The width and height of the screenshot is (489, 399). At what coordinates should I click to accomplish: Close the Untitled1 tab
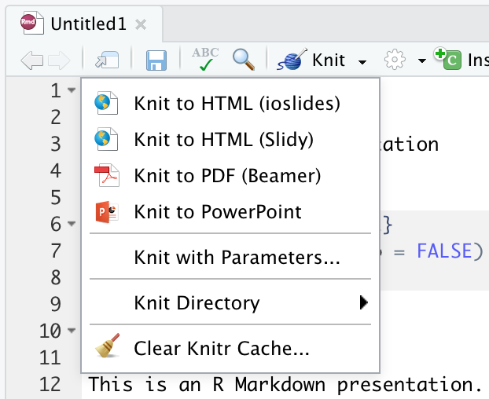pos(141,24)
